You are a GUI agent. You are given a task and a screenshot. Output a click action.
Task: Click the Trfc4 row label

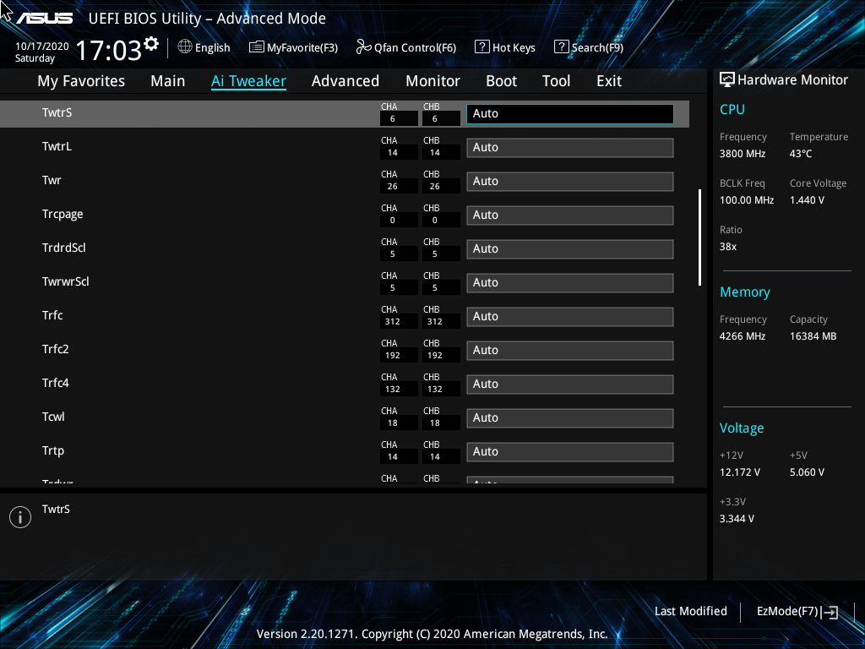55,383
